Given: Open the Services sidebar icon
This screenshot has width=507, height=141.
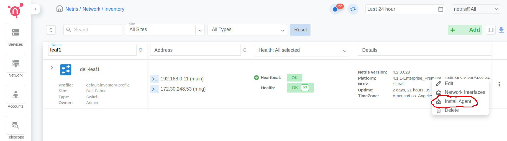Looking at the screenshot, I should click(x=16, y=32).
